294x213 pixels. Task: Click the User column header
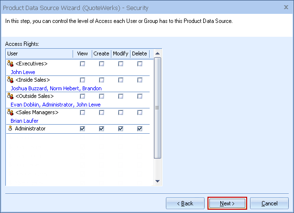[38, 53]
